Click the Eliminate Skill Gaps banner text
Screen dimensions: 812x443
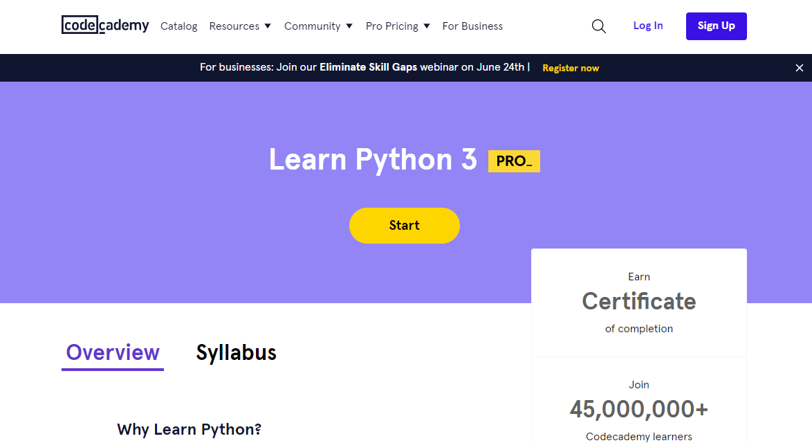coord(368,67)
